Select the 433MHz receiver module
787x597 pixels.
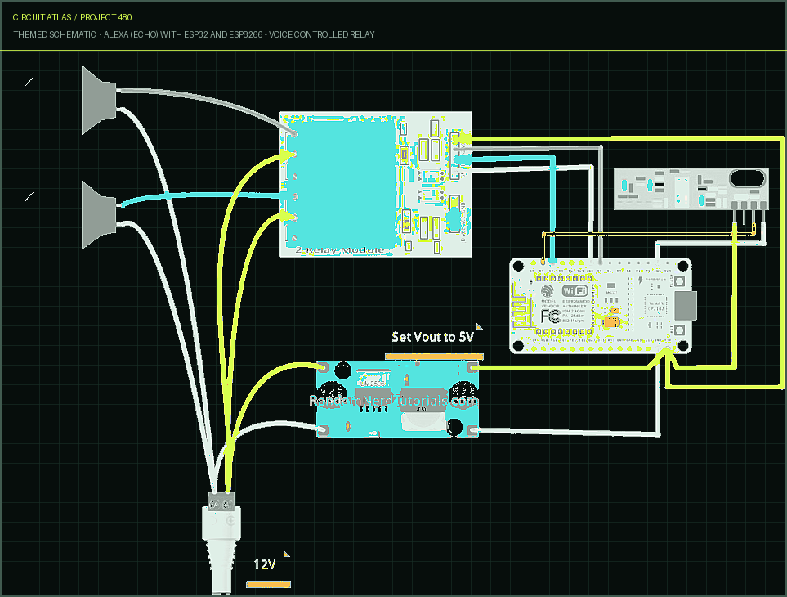click(691, 189)
